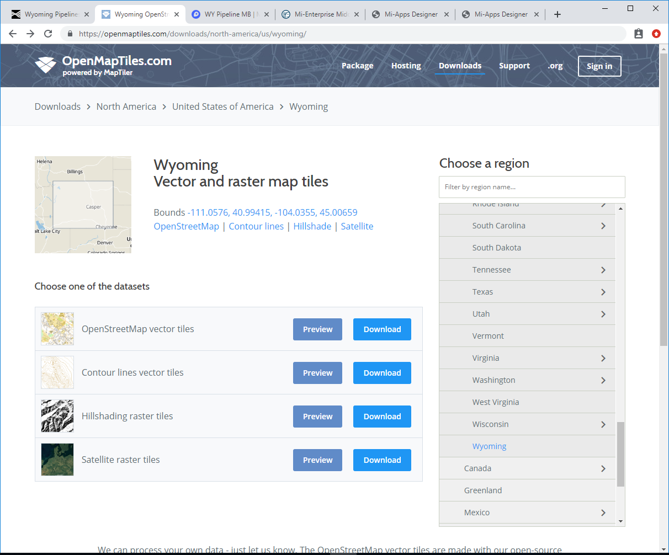Download Contour lines vector tiles
This screenshot has width=669, height=555.
tap(383, 373)
